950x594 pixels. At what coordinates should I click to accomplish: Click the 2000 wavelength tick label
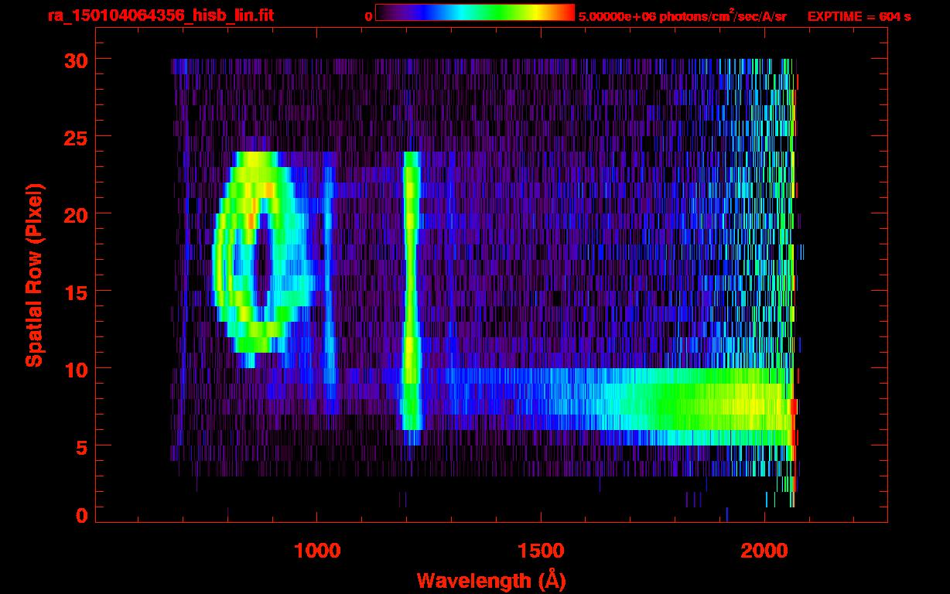(764, 551)
